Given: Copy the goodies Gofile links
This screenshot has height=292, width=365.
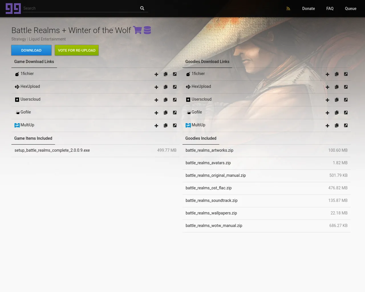Looking at the screenshot, I should click(336, 113).
